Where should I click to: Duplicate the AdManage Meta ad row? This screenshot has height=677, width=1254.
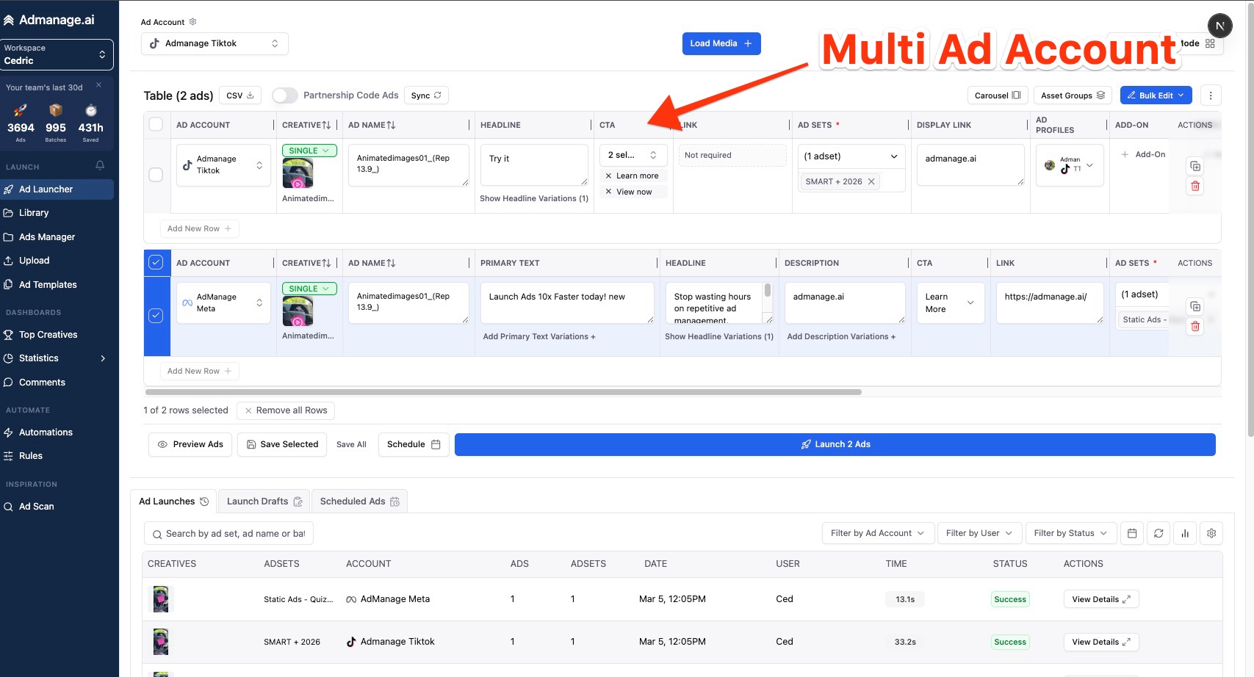[1195, 306]
